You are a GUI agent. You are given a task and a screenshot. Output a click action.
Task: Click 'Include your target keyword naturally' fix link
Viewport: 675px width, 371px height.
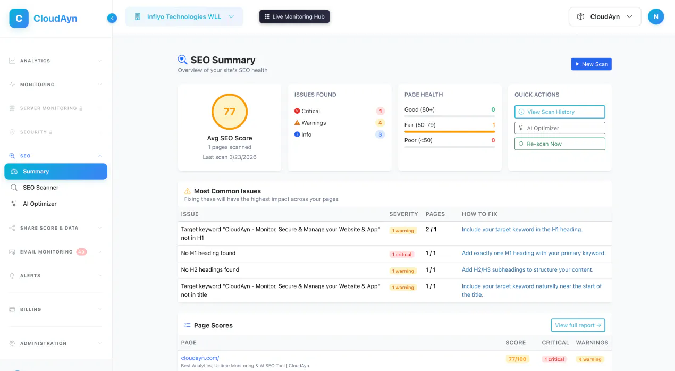531,290
